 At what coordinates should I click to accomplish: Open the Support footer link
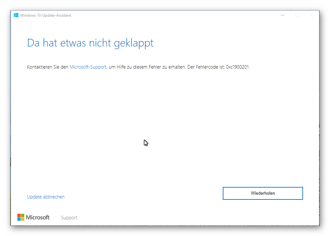click(x=69, y=218)
